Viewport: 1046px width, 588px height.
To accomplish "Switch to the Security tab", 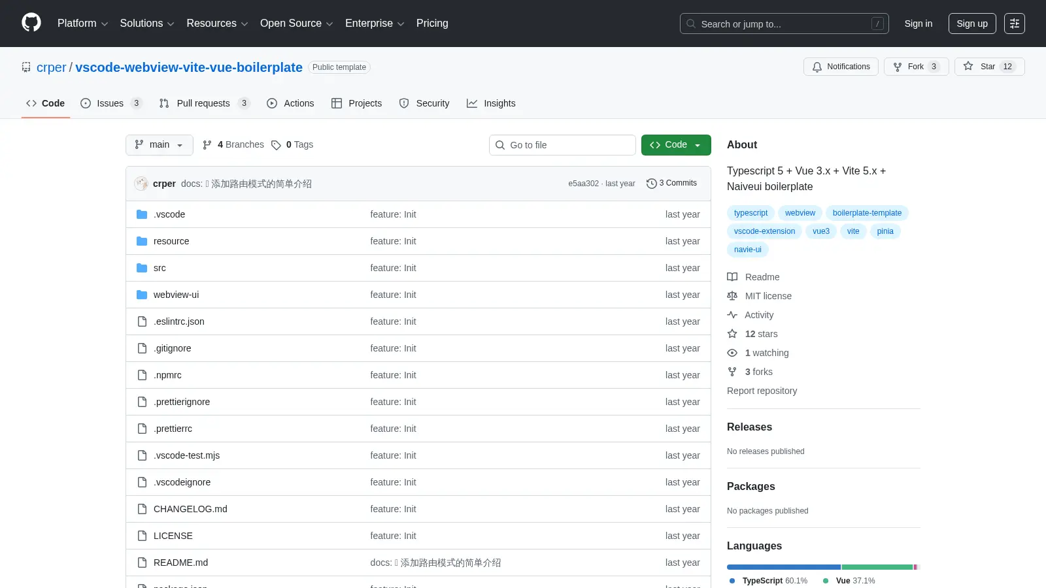I will [424, 103].
